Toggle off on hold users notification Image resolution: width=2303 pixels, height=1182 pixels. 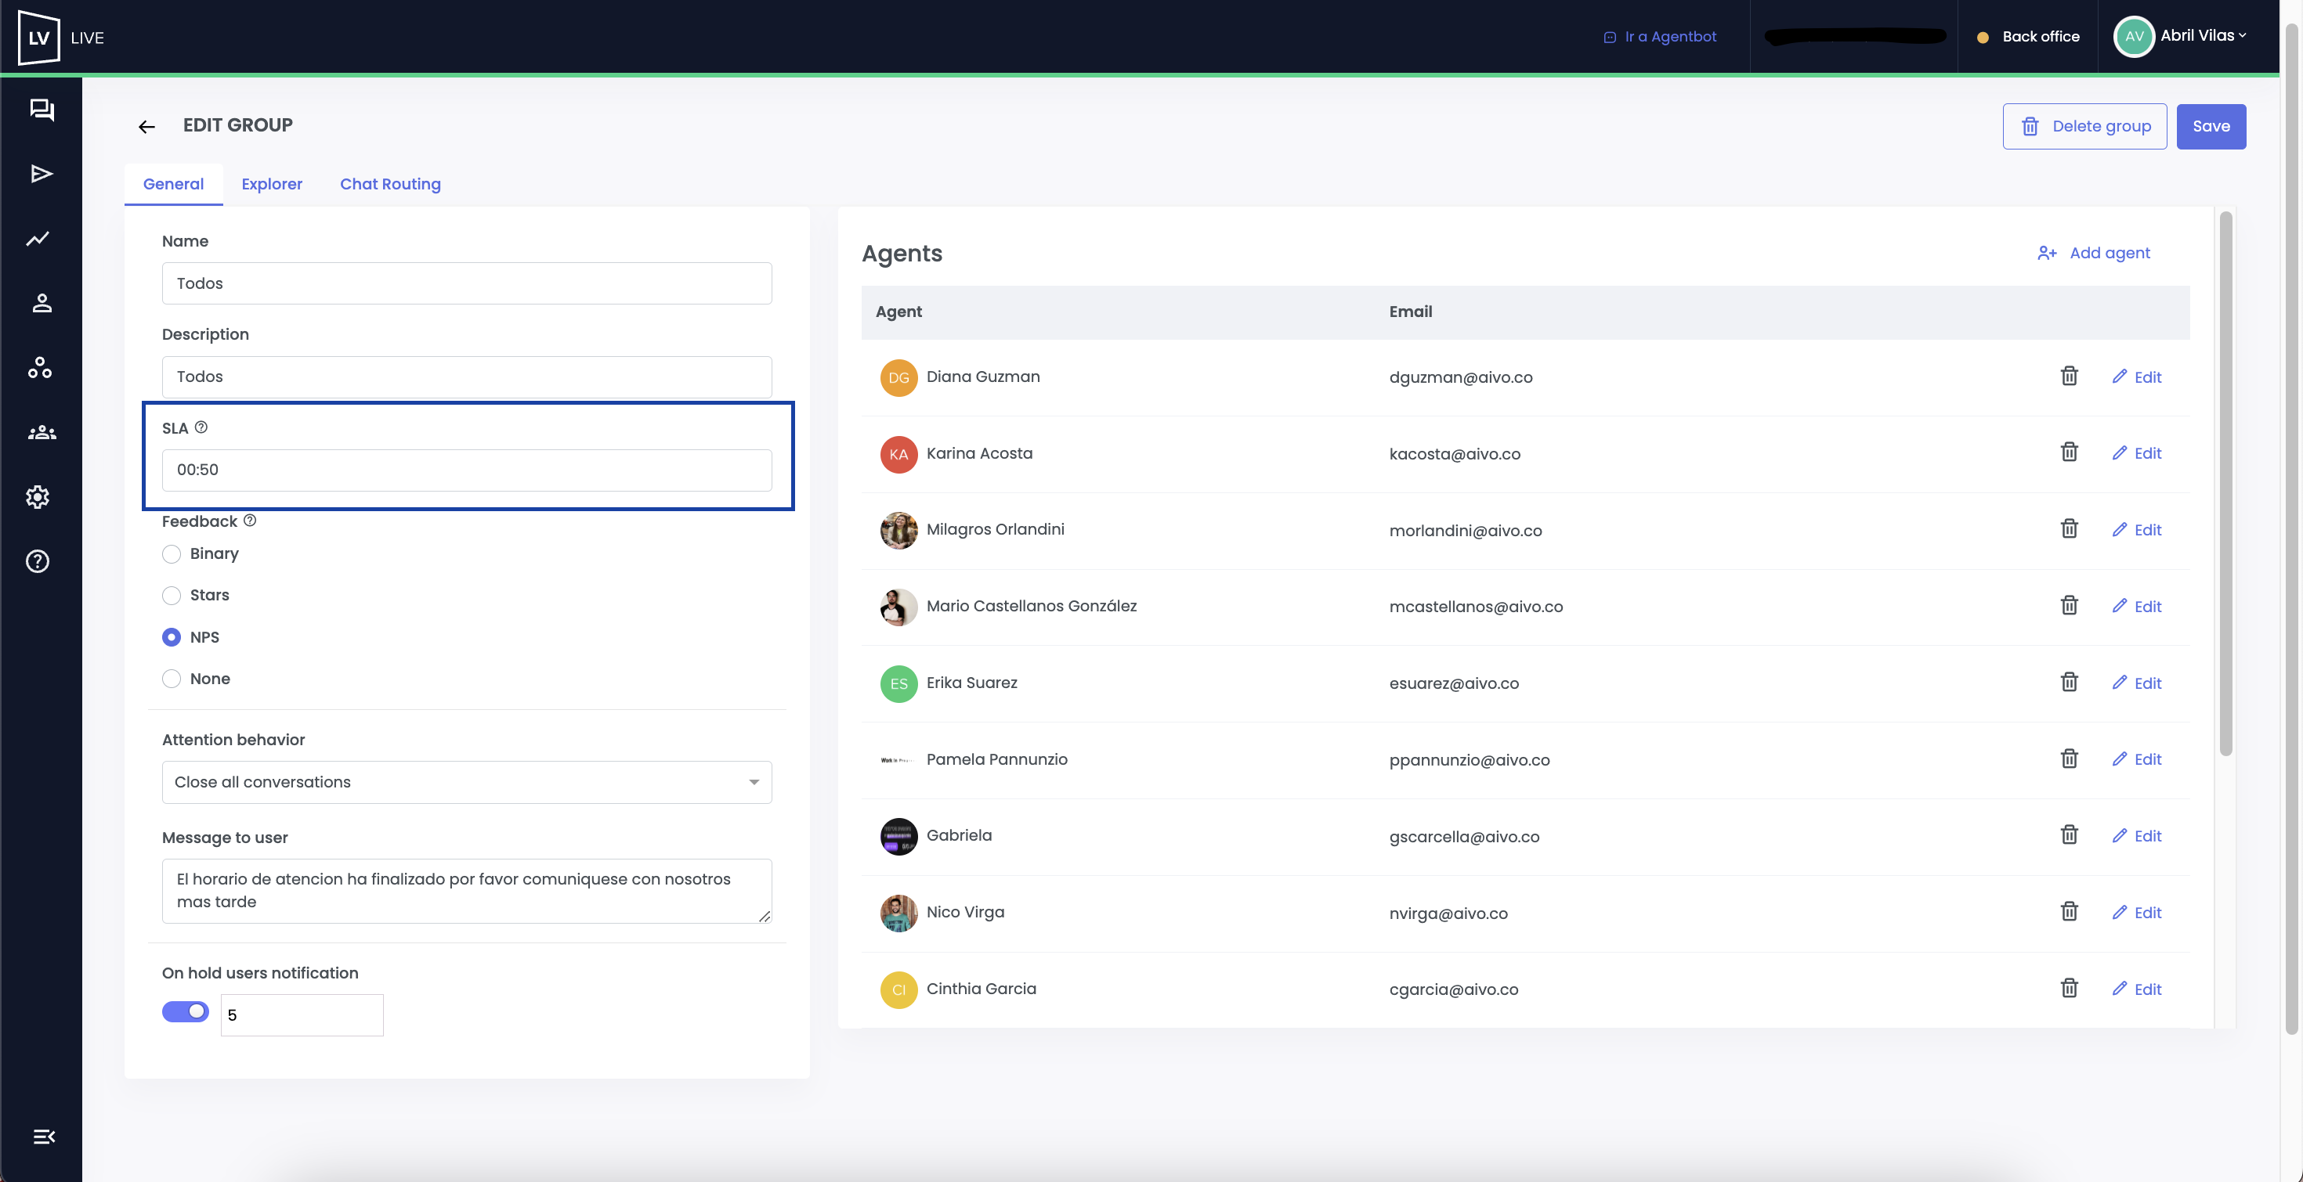(x=185, y=1011)
